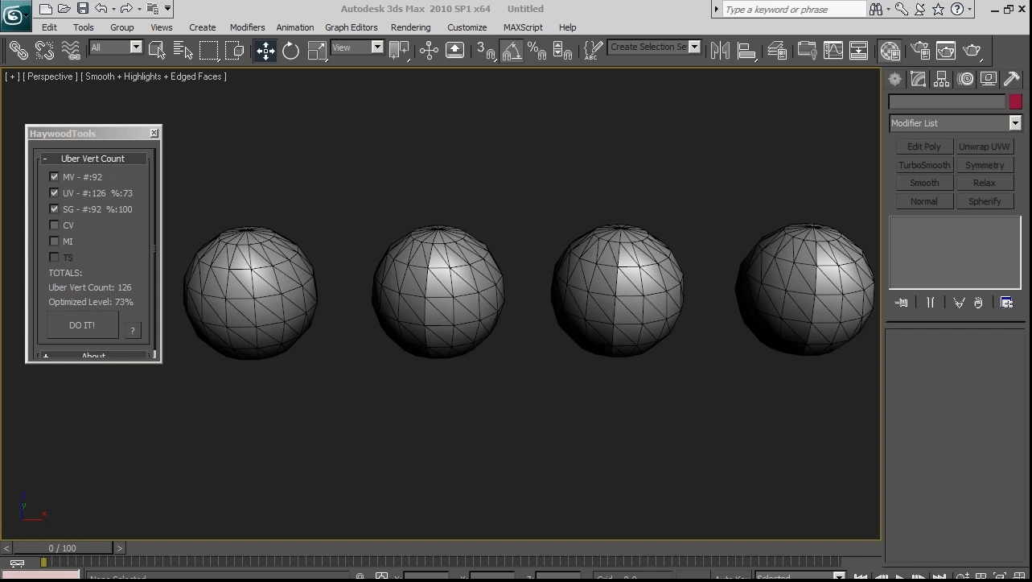Collapse the Uber Vert Count rollout
The height and width of the screenshot is (582, 1032).
point(93,159)
